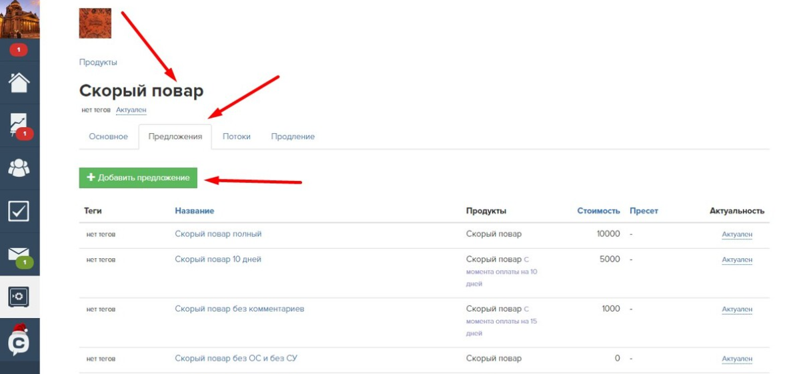Open the chat bubble icon with Santa hat

click(x=19, y=339)
